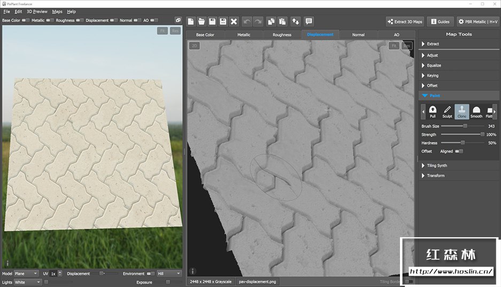Open the Maps menu
501x287 pixels.
(57, 12)
